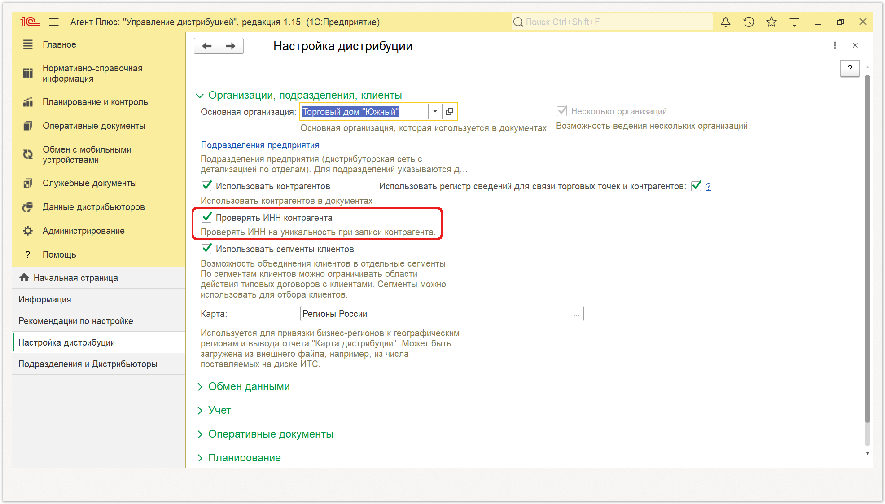The height and width of the screenshot is (504, 885).
Task: Click Обмен с мобильными устройствами sync icon
Action: pyautogui.click(x=28, y=154)
